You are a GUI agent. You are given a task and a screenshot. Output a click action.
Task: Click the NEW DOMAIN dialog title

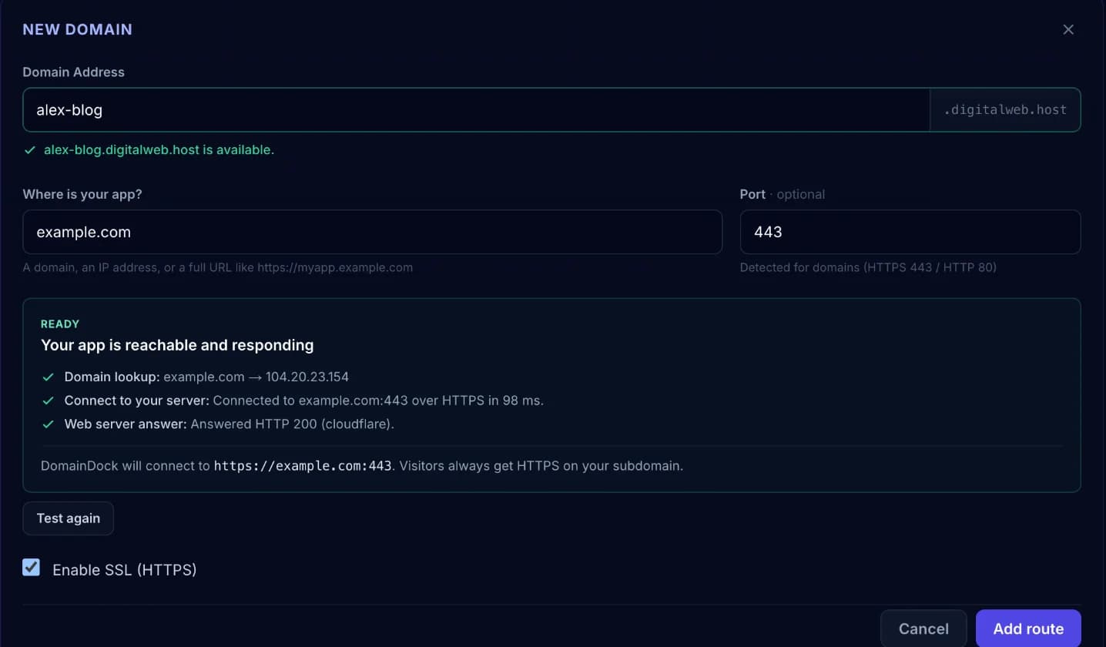(x=78, y=29)
